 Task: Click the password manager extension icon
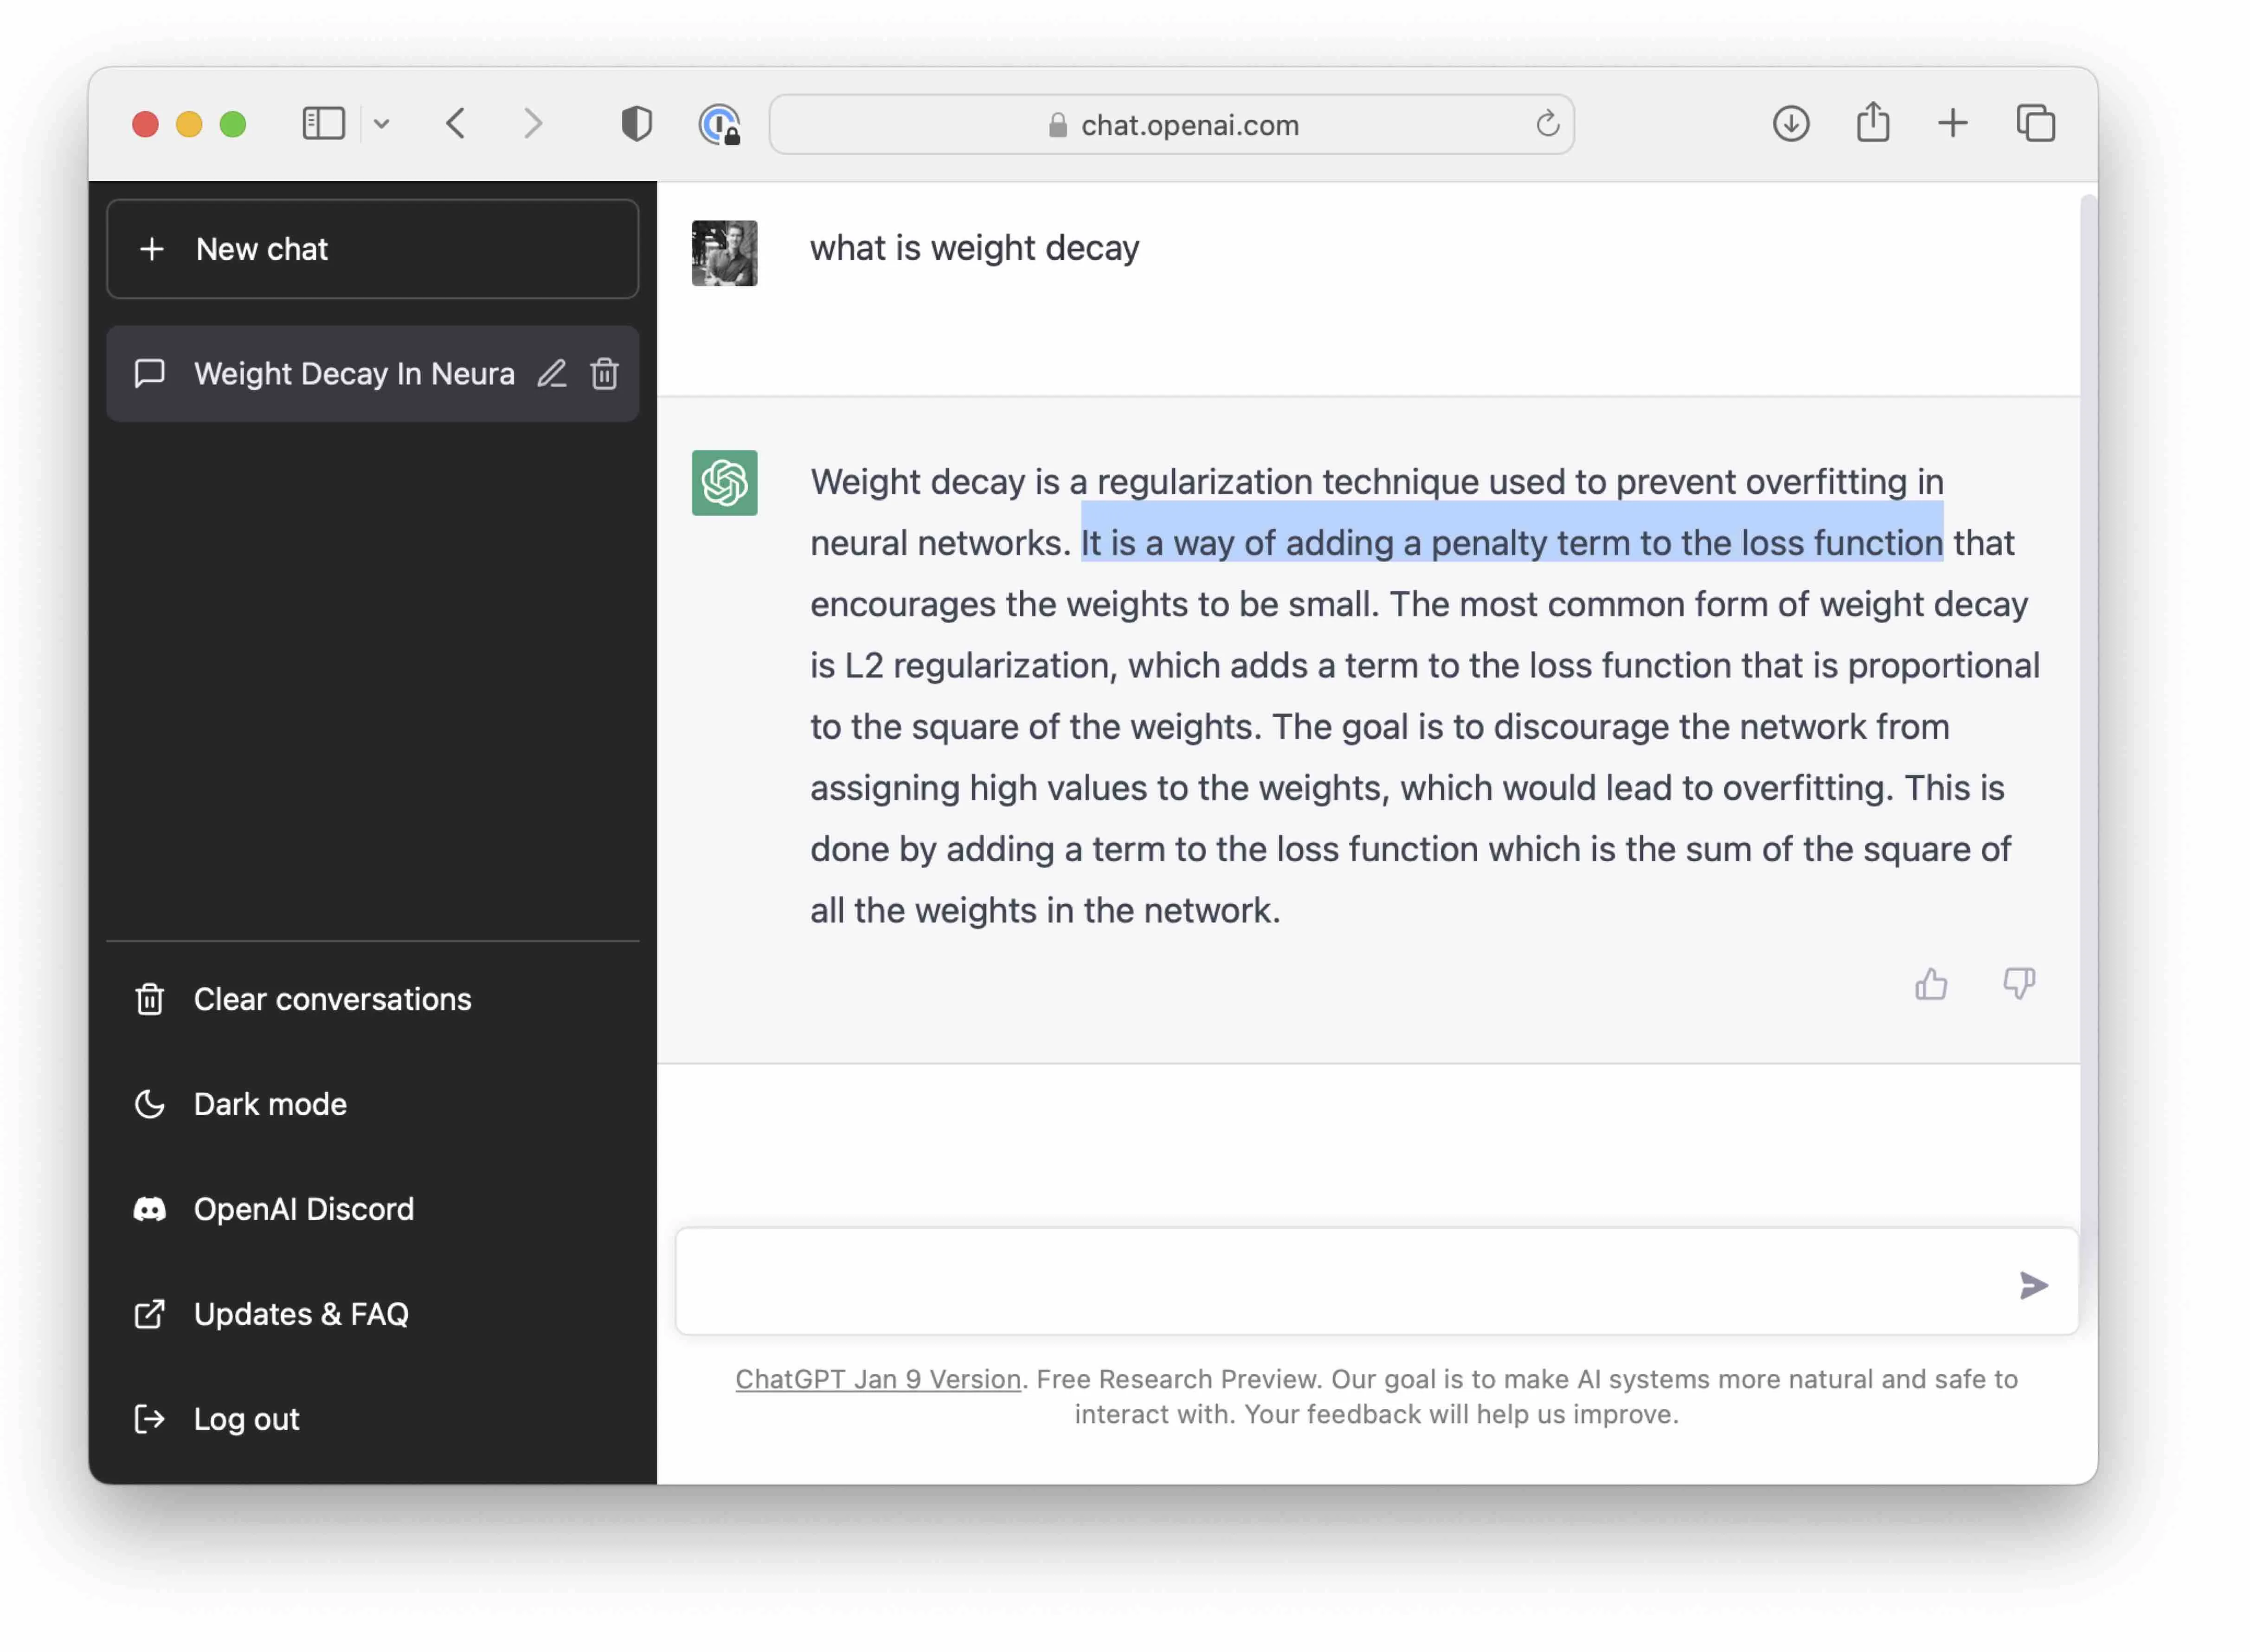720,124
